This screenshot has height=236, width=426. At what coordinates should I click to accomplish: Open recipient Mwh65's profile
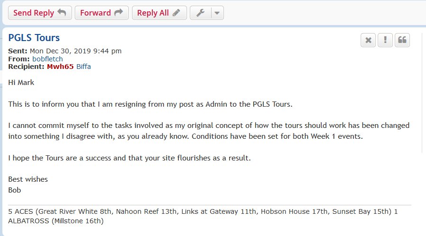click(x=60, y=67)
